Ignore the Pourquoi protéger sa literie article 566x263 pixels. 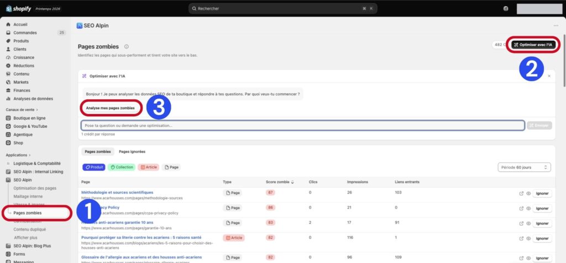[542, 239]
